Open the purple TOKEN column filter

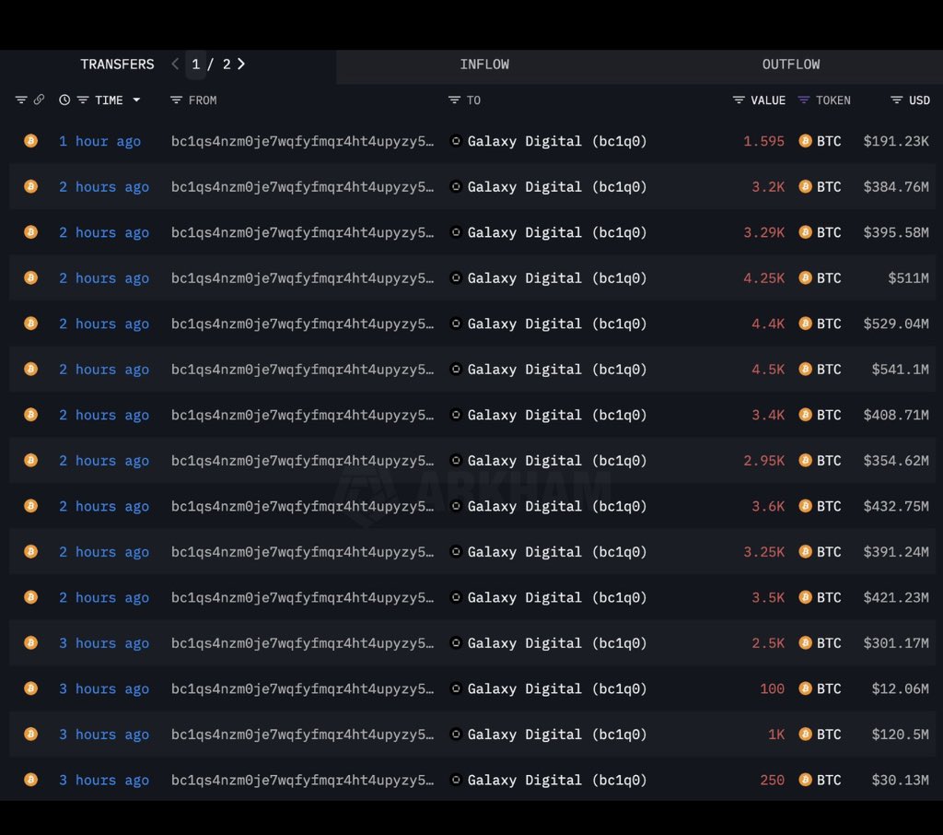coord(803,100)
